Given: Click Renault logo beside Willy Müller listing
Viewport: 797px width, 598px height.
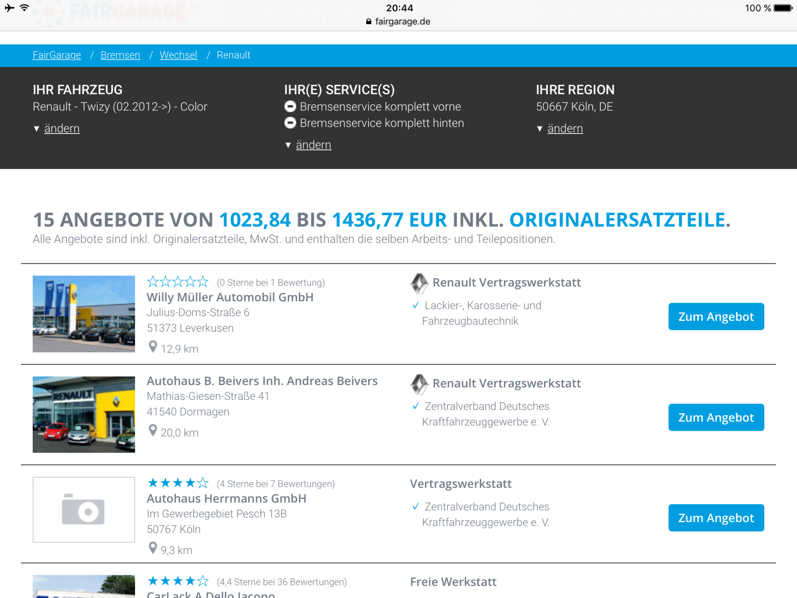Looking at the screenshot, I should [x=419, y=283].
